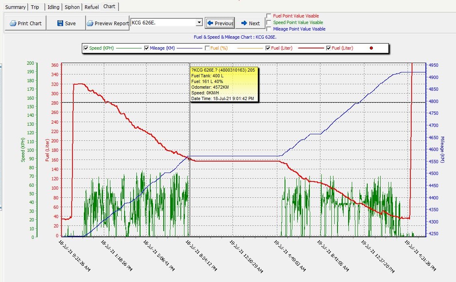This screenshot has height=282, width=456.
Task: Click the Previous left arrow icon
Action: (x=210, y=23)
